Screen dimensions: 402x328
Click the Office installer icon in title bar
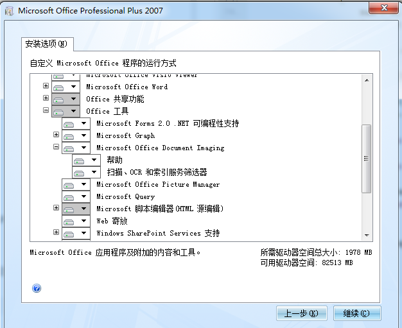click(9, 11)
